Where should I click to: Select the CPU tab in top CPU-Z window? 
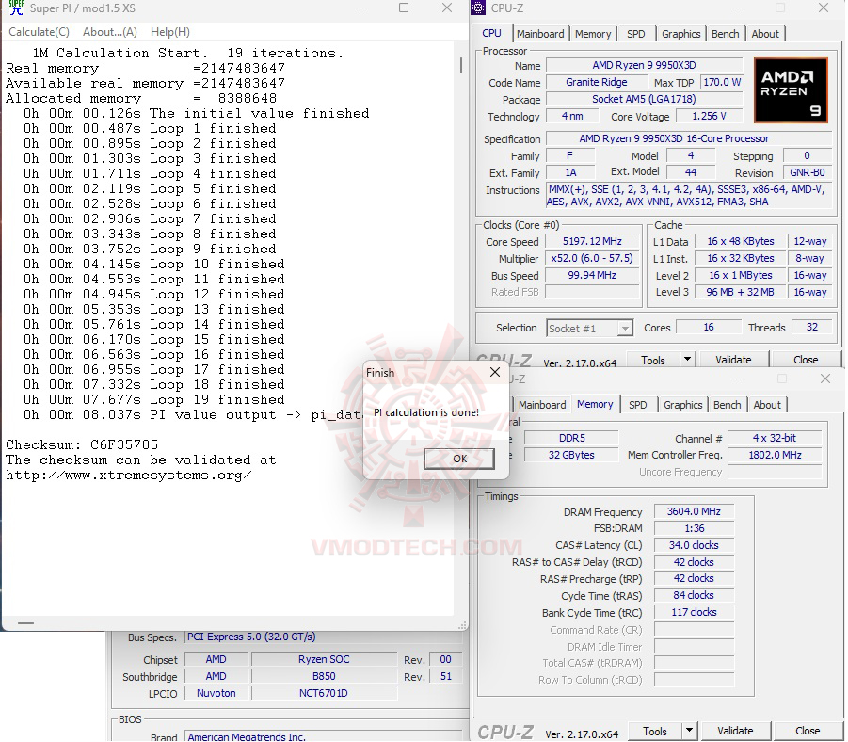(491, 33)
